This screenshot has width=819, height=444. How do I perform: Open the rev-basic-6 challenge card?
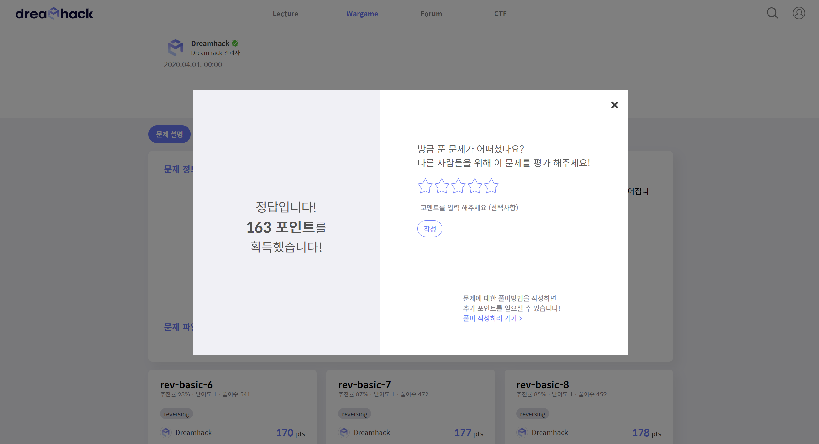[x=186, y=385]
